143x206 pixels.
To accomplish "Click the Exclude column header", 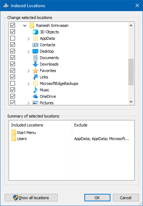I will pos(103,125).
